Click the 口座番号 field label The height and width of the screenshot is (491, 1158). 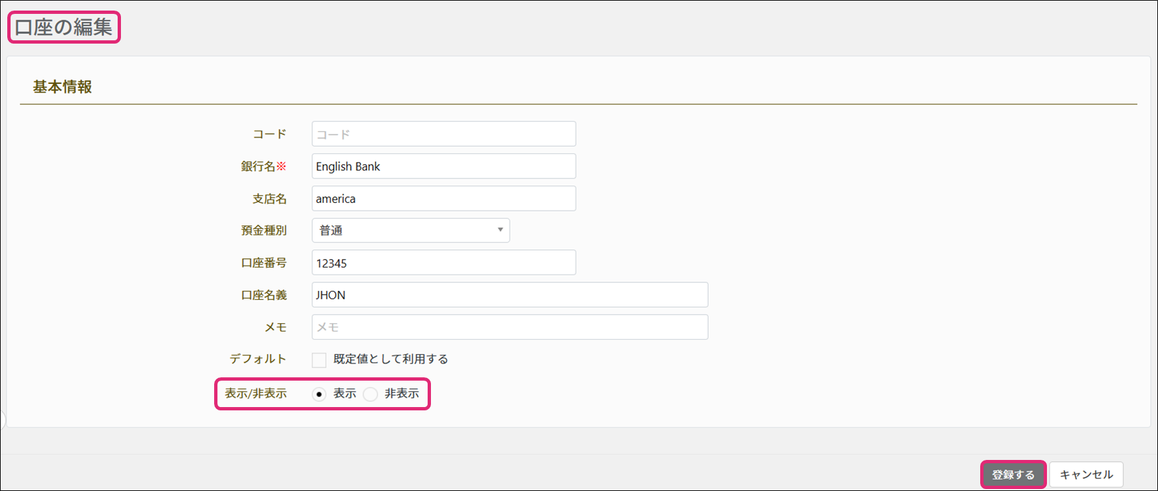click(264, 263)
